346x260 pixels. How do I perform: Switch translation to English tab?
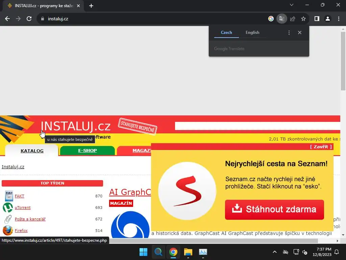(252, 32)
